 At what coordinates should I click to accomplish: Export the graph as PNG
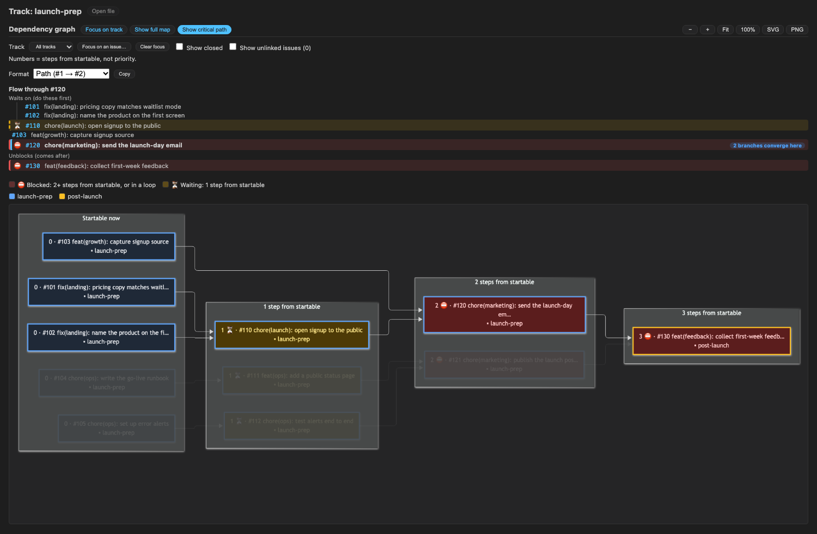(x=797, y=29)
